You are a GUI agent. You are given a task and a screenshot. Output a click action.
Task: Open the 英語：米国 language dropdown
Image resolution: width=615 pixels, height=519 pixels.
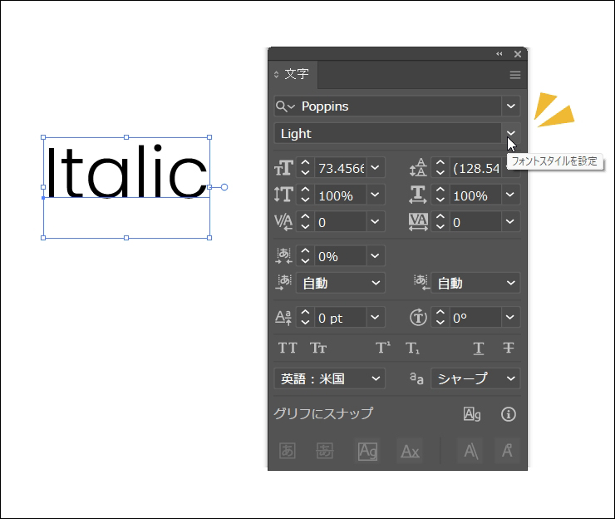coord(328,378)
